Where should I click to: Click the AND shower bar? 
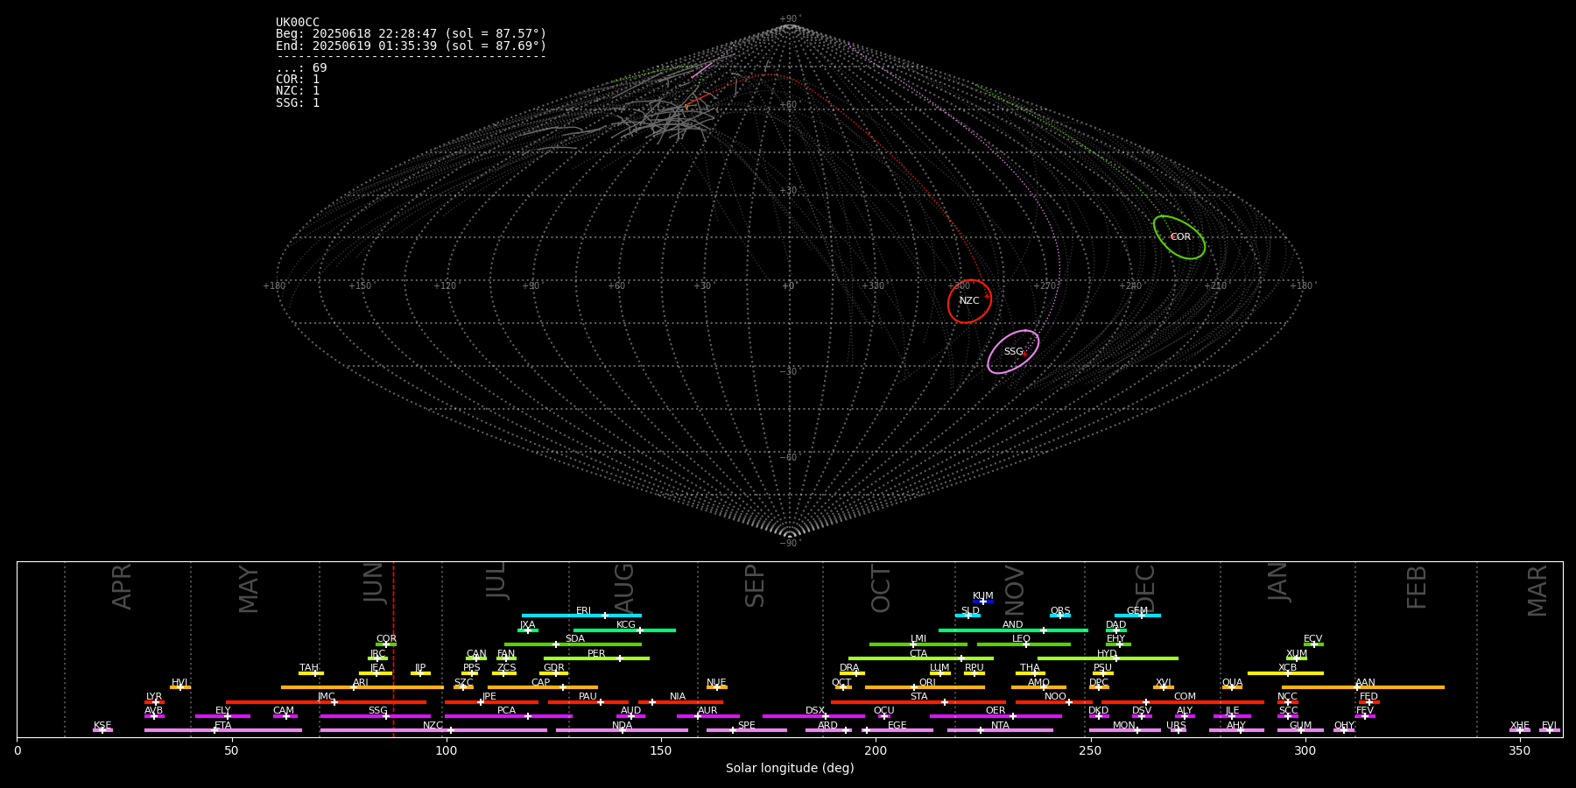1013,630
